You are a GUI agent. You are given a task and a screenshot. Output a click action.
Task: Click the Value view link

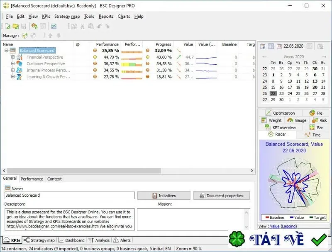click(x=275, y=226)
